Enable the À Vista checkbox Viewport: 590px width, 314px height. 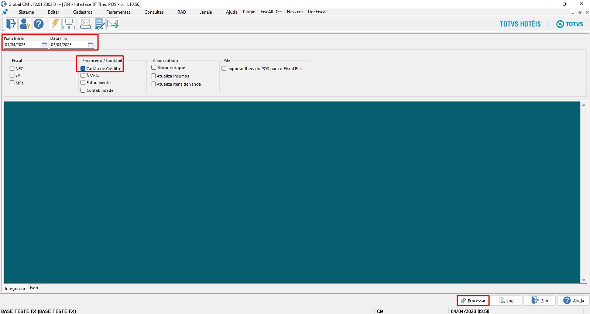point(83,76)
